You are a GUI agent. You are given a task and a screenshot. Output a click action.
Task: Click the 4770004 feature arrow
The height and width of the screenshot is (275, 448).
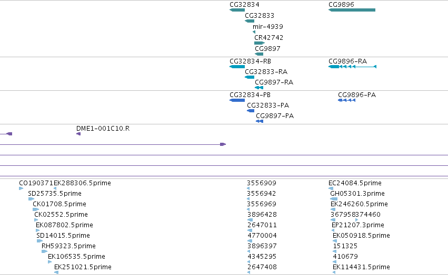[250, 241]
